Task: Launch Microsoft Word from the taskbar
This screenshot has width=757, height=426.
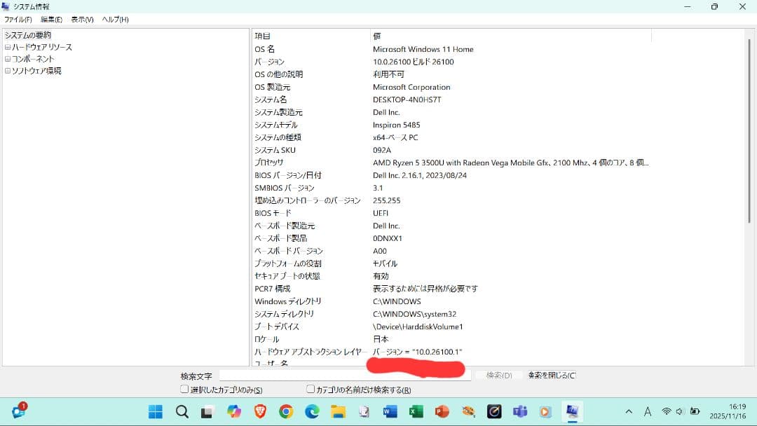Action: pyautogui.click(x=390, y=412)
